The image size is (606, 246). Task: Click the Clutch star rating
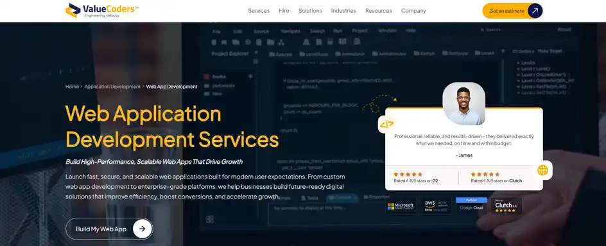pyautogui.click(x=485, y=175)
